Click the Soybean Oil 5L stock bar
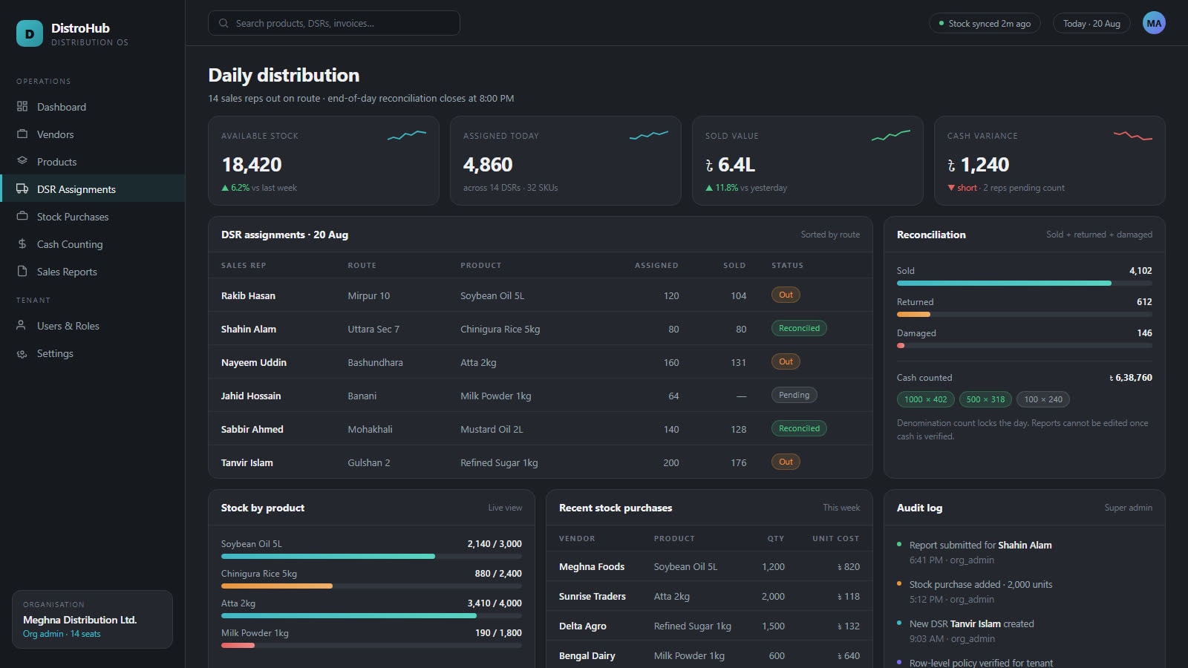This screenshot has width=1188, height=668. pyautogui.click(x=371, y=556)
